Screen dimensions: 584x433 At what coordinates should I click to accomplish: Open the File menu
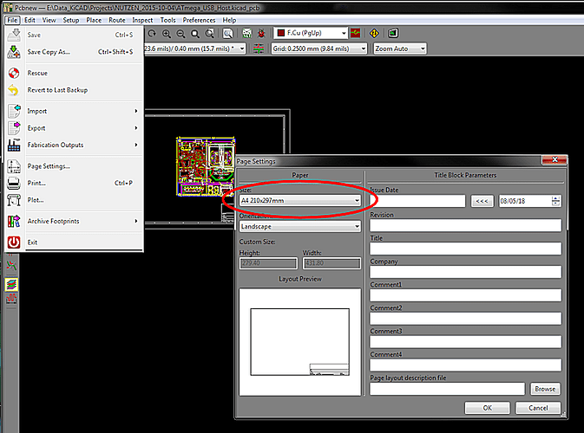(x=12, y=20)
